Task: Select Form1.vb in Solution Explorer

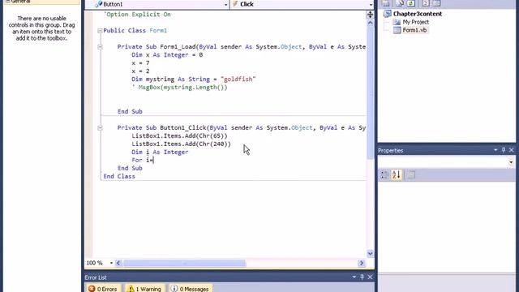Action: pyautogui.click(x=414, y=30)
